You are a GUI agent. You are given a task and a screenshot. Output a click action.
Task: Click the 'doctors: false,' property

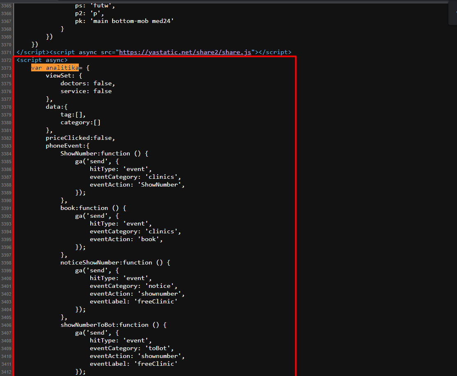[88, 84]
